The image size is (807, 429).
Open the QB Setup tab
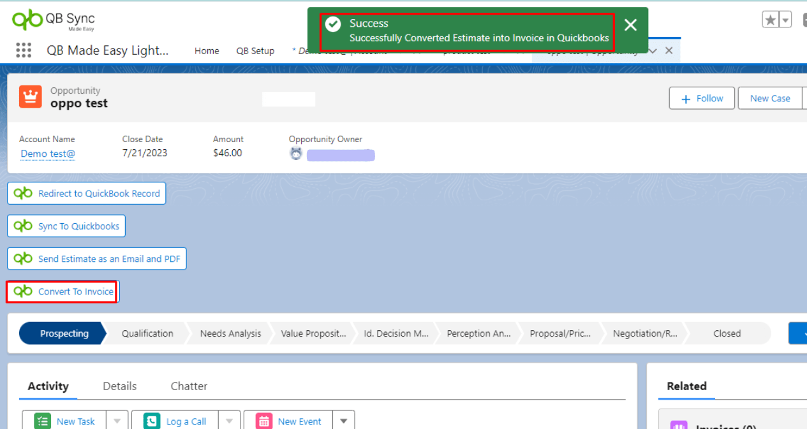pyautogui.click(x=255, y=51)
